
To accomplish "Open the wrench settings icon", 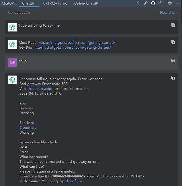I will coord(146,3).
